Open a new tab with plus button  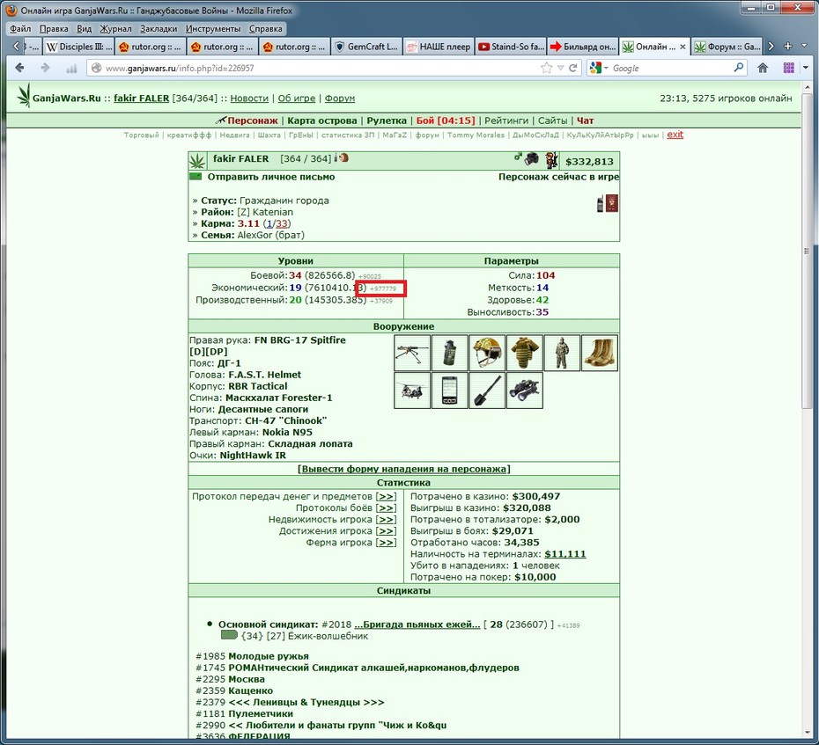(788, 47)
